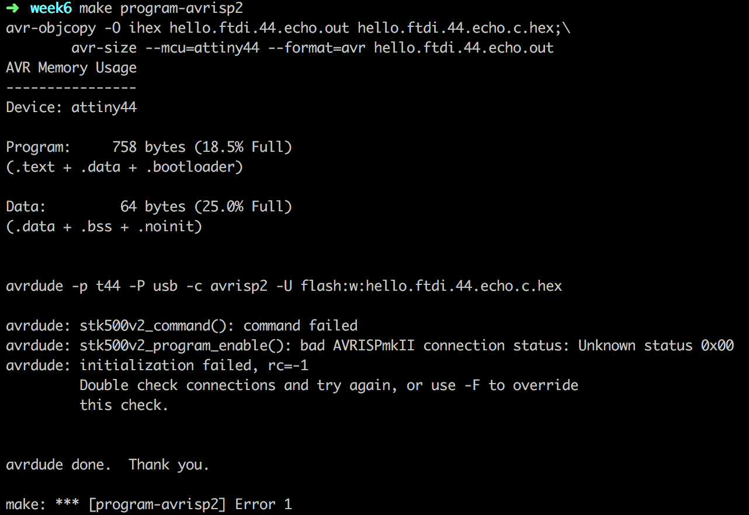Click the 'Program: 758 bytes' line
Viewport: 749px width, 515px height.
click(x=149, y=147)
